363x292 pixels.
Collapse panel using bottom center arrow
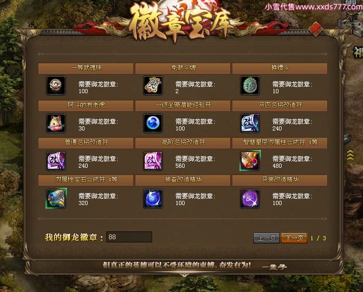184,275
